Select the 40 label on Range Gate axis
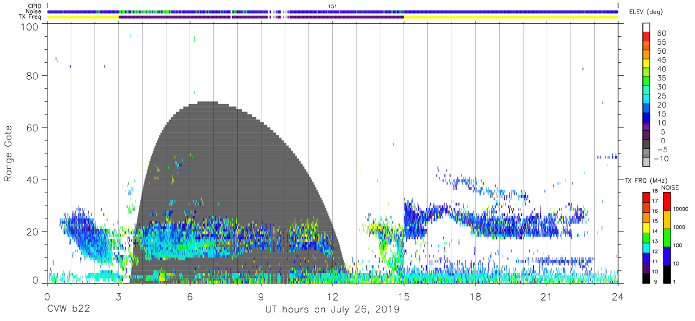This screenshot has width=695, height=321. point(33,179)
